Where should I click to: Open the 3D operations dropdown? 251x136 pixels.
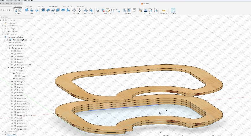pos(55,13)
